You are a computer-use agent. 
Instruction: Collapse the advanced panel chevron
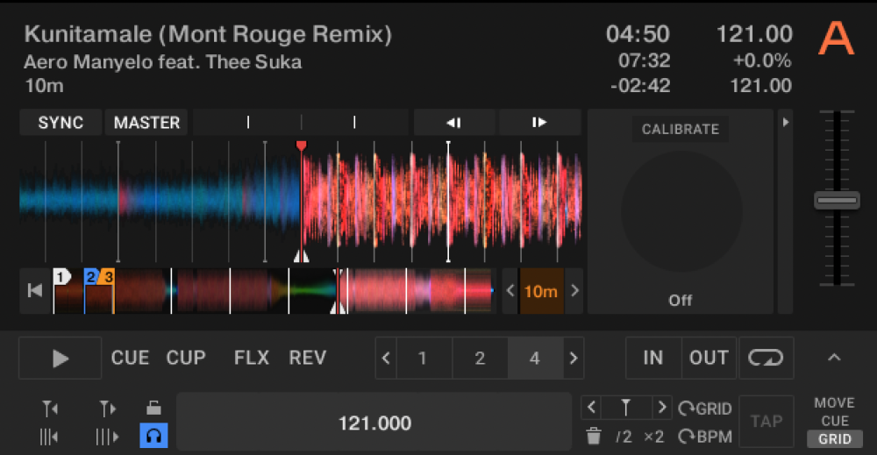[x=834, y=357]
